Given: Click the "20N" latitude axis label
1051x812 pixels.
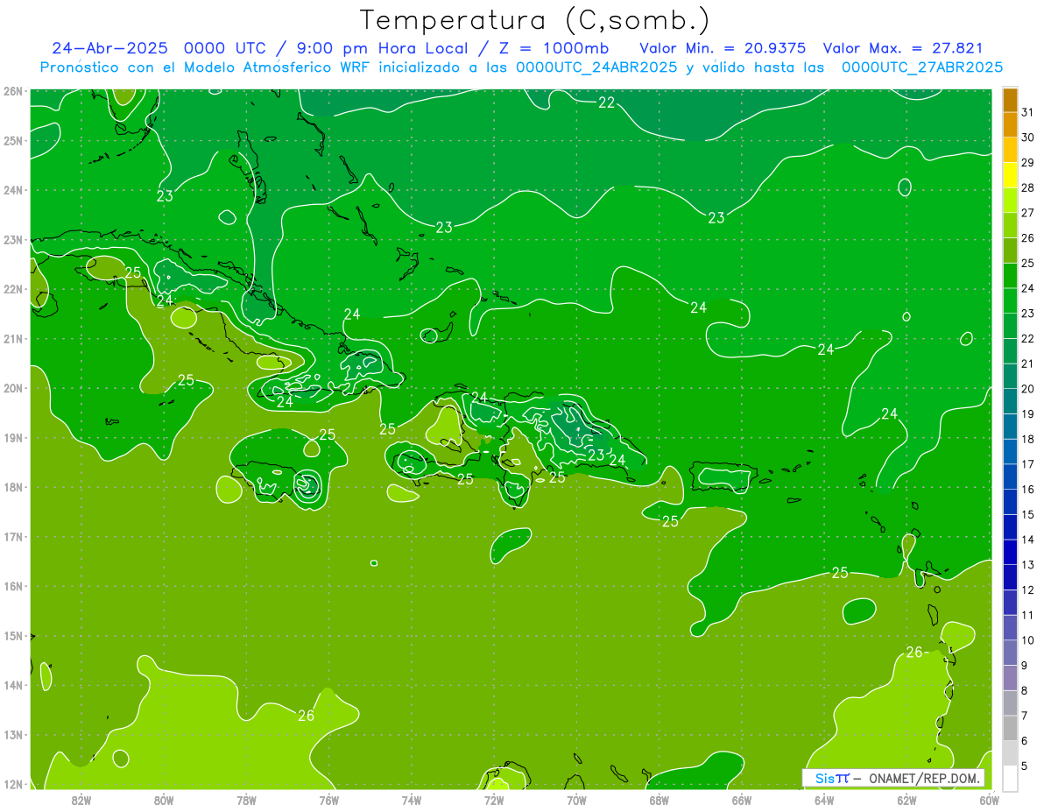Looking at the screenshot, I should click(x=13, y=388).
